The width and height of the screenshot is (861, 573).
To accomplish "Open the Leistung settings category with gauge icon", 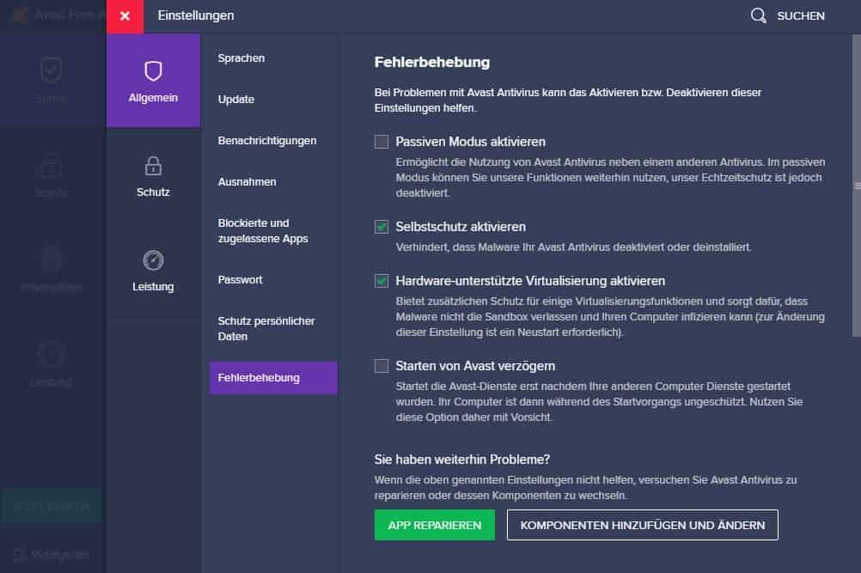I will point(153,270).
